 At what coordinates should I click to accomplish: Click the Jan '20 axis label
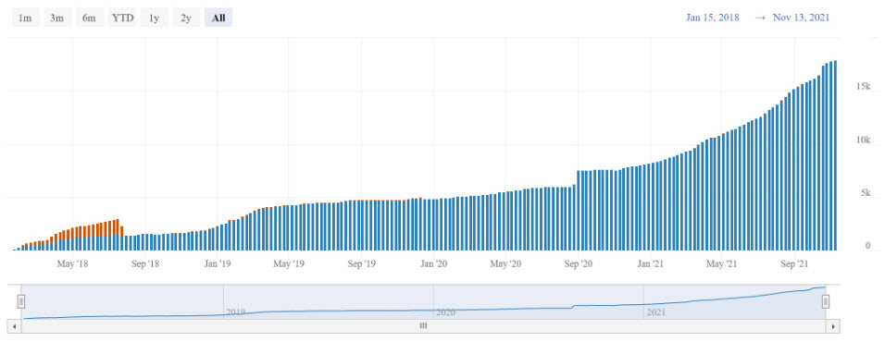tap(433, 263)
